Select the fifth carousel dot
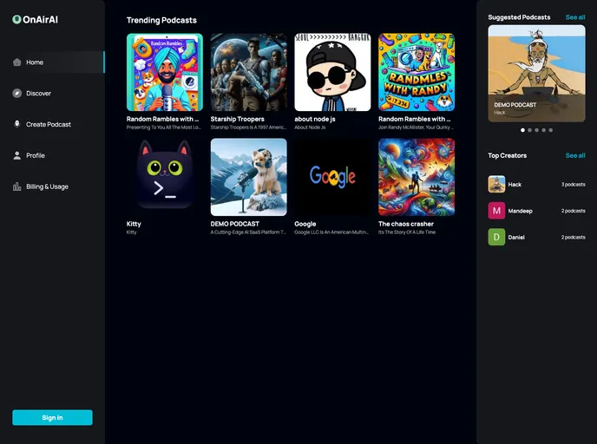The width and height of the screenshot is (597, 444). click(x=550, y=130)
